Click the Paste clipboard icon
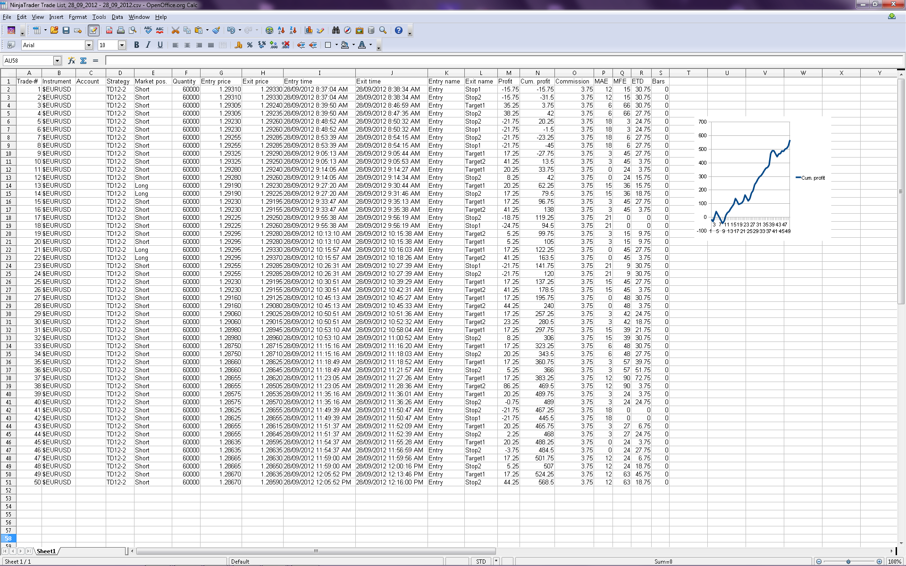The image size is (906, 566). point(199,30)
